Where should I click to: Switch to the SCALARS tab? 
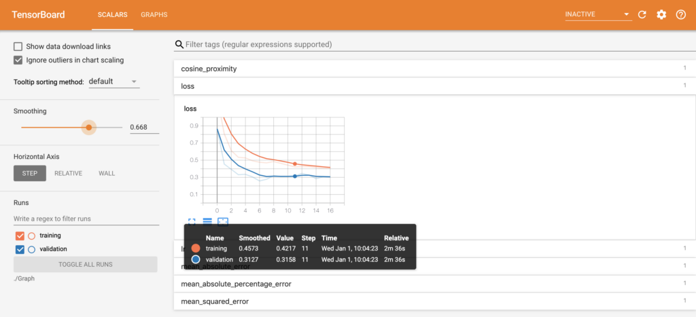tap(113, 15)
